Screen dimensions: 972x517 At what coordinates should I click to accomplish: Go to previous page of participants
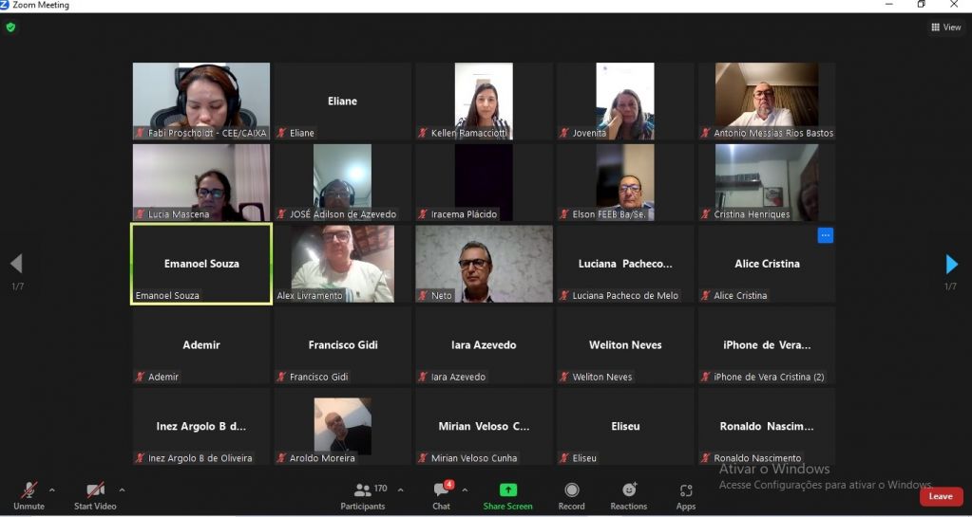(x=16, y=264)
